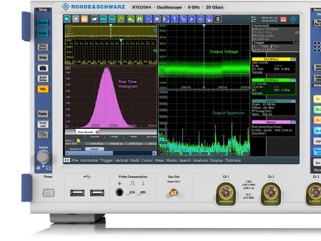Open the folder icon to load a saveset
The width and height of the screenshot is (321, 241).
tap(94, 19)
